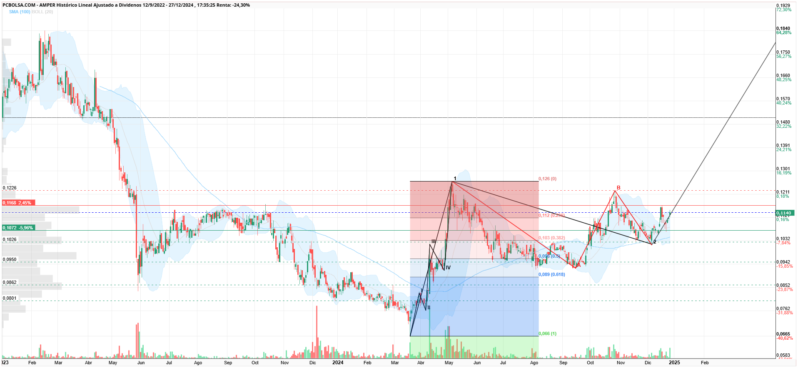Click the SMA (100) indicator label
This screenshot has width=798, height=368.
[x=20, y=12]
